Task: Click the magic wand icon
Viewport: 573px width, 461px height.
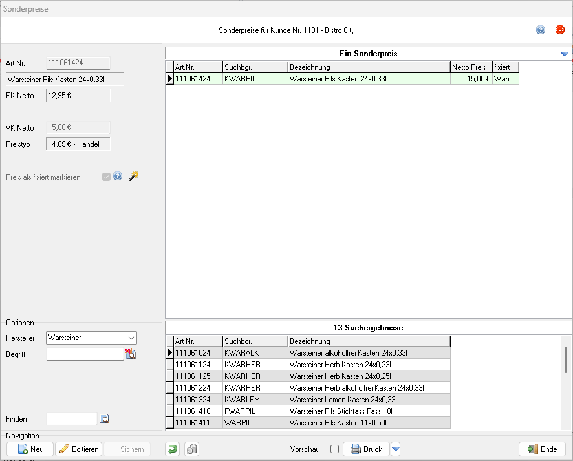Action: [x=134, y=176]
